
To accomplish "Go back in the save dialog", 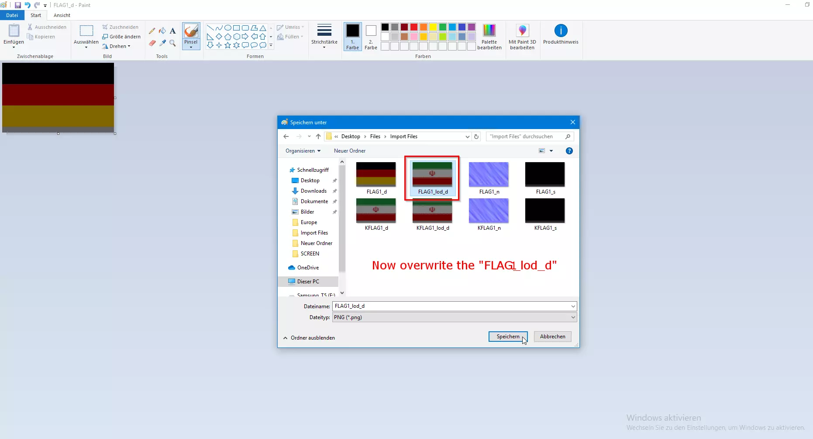I will (286, 136).
